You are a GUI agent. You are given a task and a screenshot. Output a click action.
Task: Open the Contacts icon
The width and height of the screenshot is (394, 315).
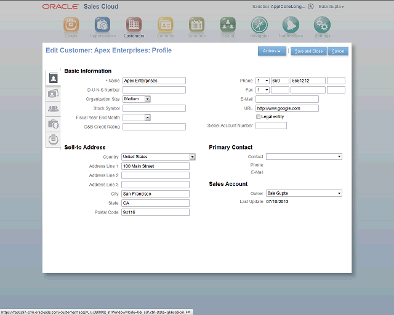165,25
